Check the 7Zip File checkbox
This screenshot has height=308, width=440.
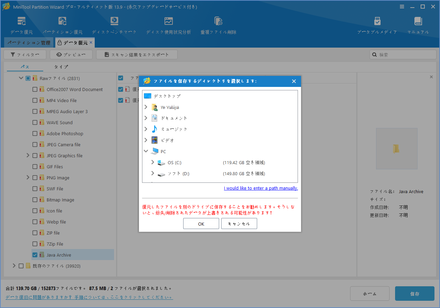pyautogui.click(x=35, y=244)
